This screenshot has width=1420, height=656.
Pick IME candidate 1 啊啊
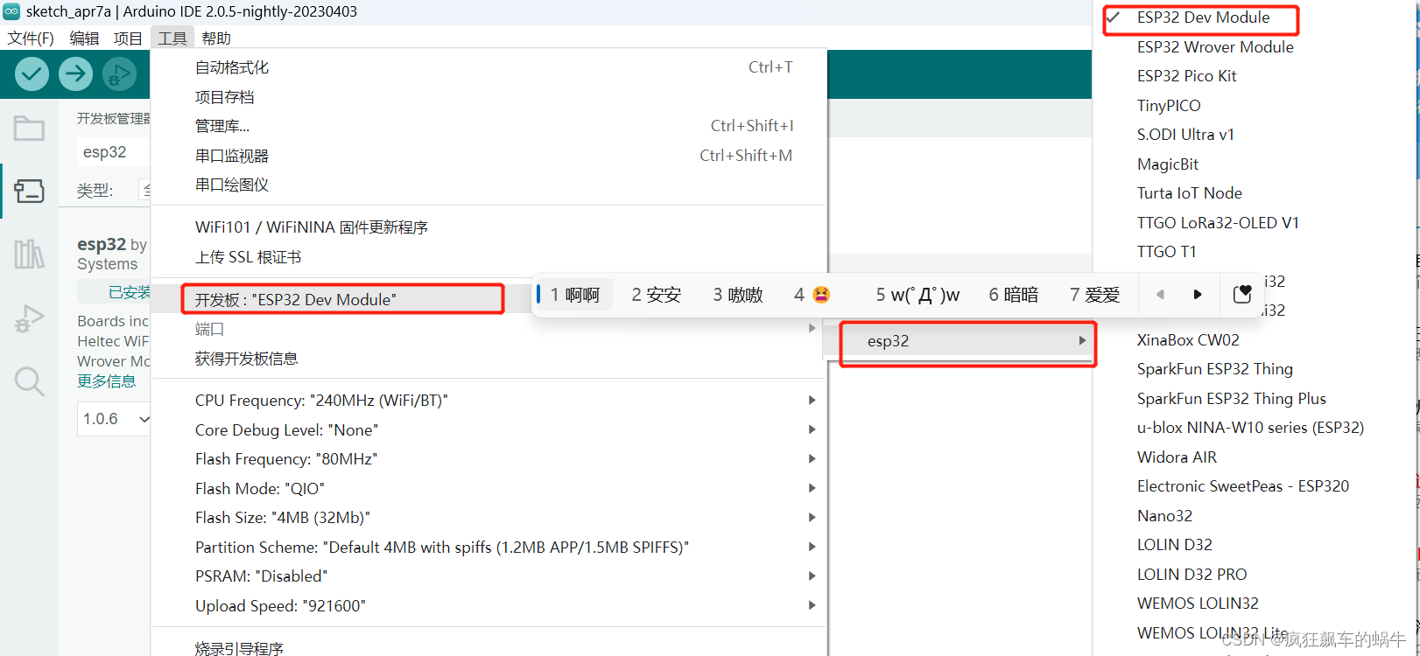point(575,295)
